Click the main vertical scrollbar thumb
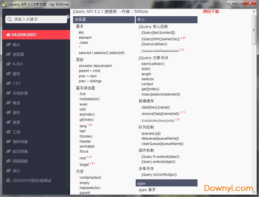This screenshot has height=197, width=259. pyautogui.click(x=254, y=30)
